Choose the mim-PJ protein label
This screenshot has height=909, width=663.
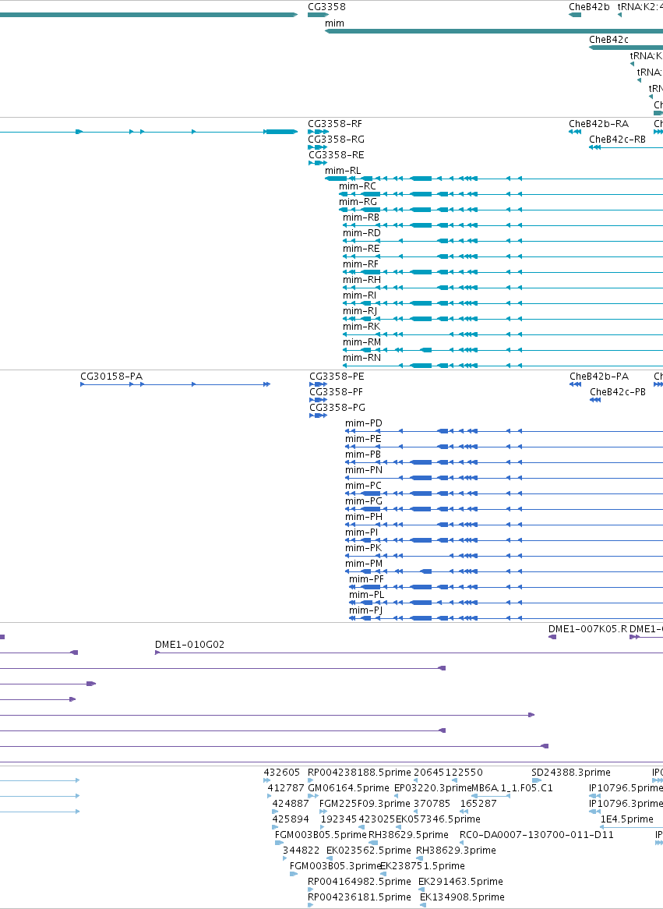(365, 611)
